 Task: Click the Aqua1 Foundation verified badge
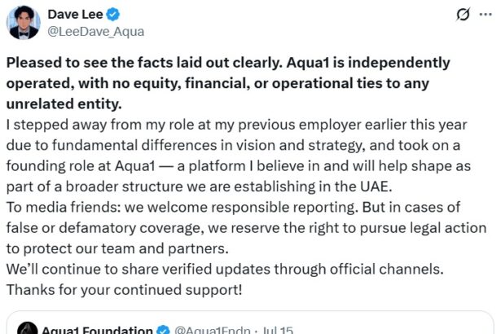click(x=161, y=331)
